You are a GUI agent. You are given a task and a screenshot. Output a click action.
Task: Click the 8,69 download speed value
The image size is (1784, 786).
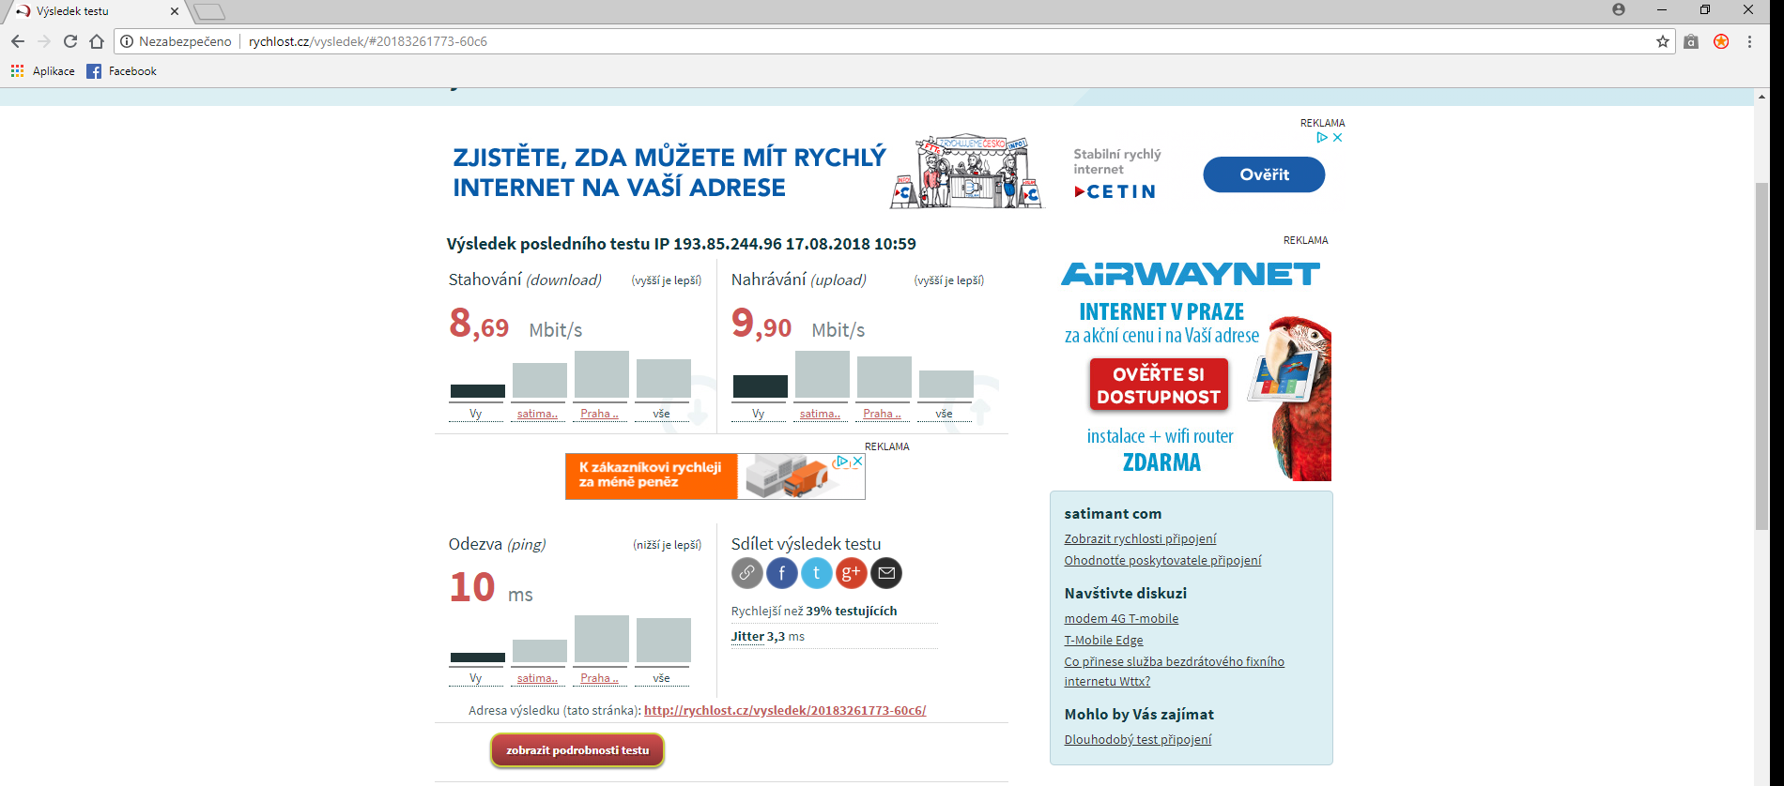[479, 324]
